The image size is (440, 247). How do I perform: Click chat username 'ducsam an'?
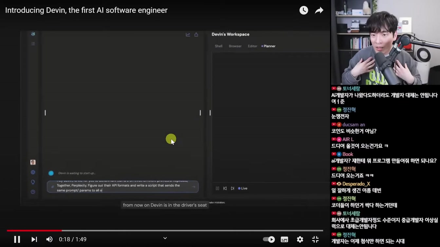pyautogui.click(x=354, y=124)
